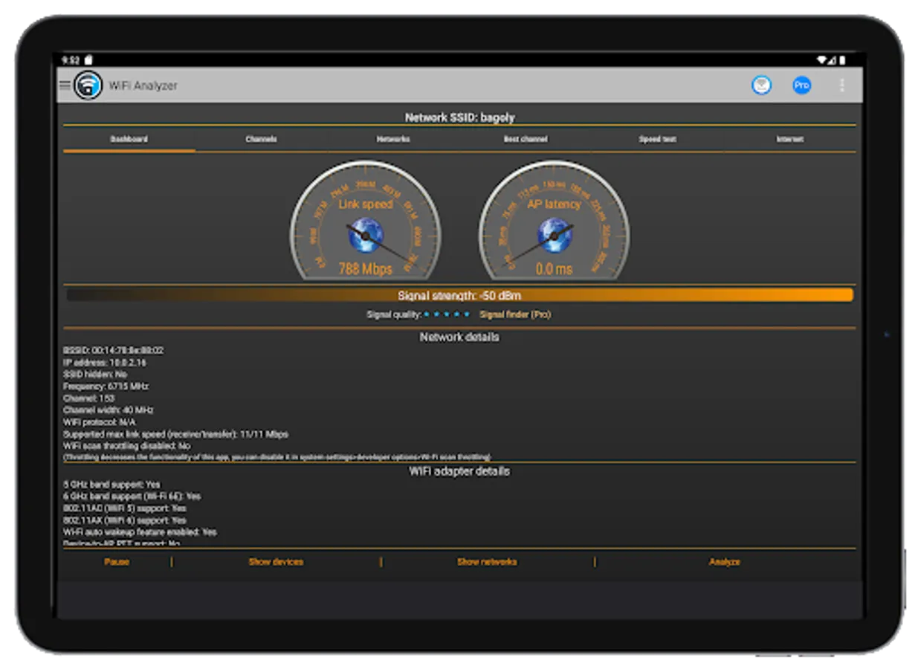Tap the IP address: 10.0.2.16 row
The height and width of the screenshot is (669, 918).
tap(105, 362)
